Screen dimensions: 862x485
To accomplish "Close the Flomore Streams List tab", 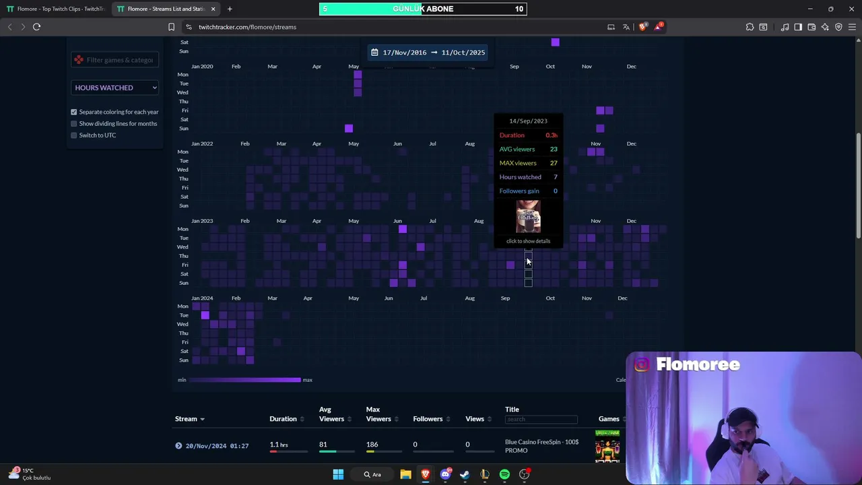I will coord(213,9).
